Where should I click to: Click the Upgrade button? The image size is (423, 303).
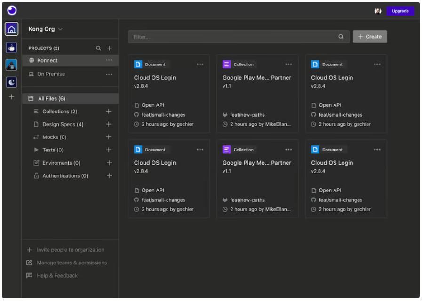400,11
